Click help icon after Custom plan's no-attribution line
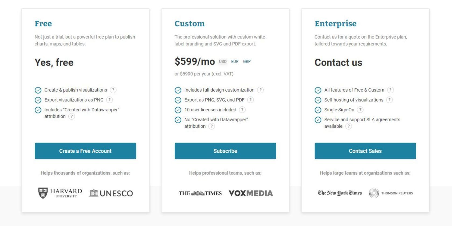 click(x=212, y=126)
